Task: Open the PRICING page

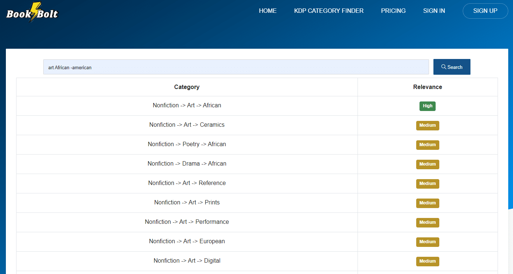Action: (393, 11)
